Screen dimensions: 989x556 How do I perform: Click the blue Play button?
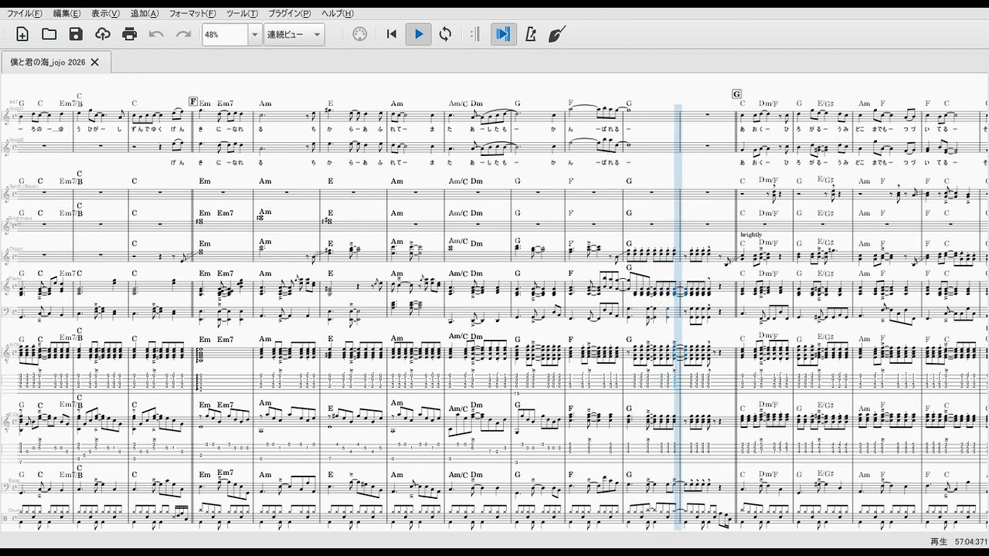[x=418, y=34]
